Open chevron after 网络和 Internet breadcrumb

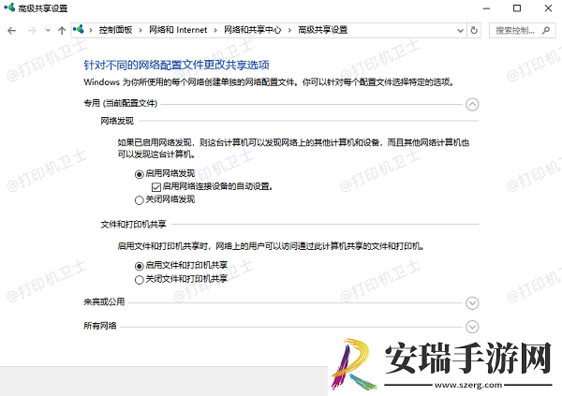(x=215, y=31)
